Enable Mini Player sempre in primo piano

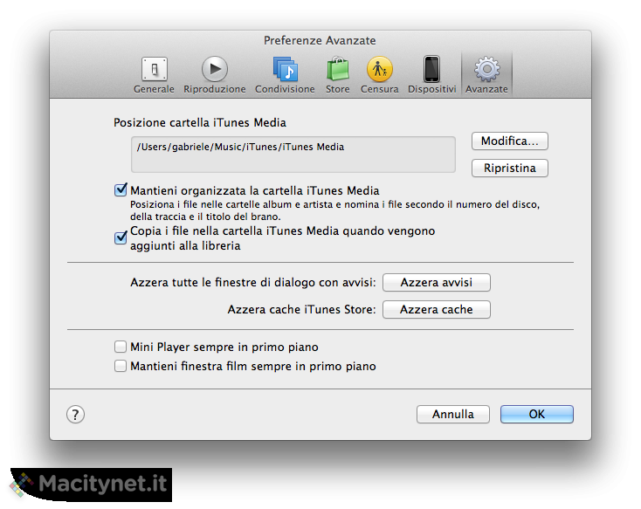tap(121, 347)
